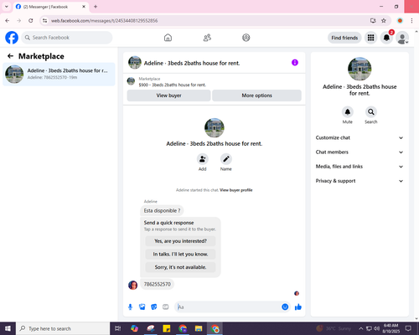Open the tab search dropdown arrow
Viewport: 419px width, 335px height.
[x=7, y=7]
